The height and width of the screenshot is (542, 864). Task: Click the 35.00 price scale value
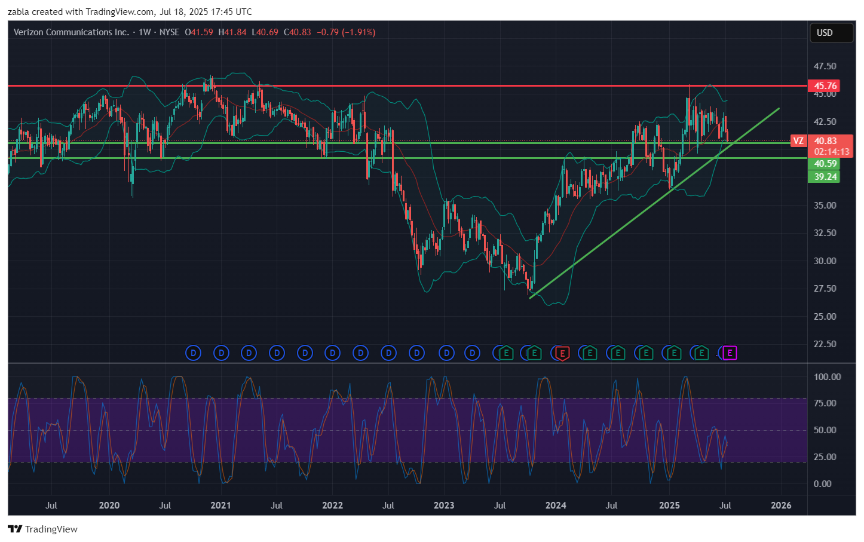(x=825, y=206)
